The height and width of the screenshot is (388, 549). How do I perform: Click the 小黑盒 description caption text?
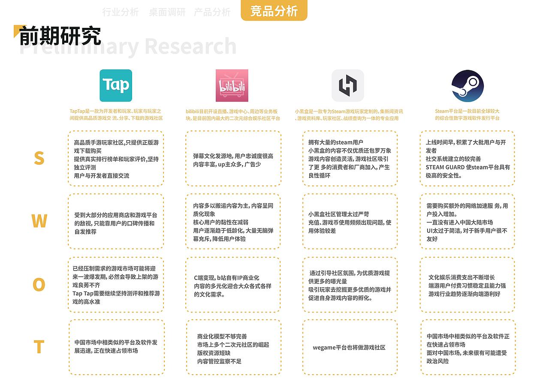349,114
